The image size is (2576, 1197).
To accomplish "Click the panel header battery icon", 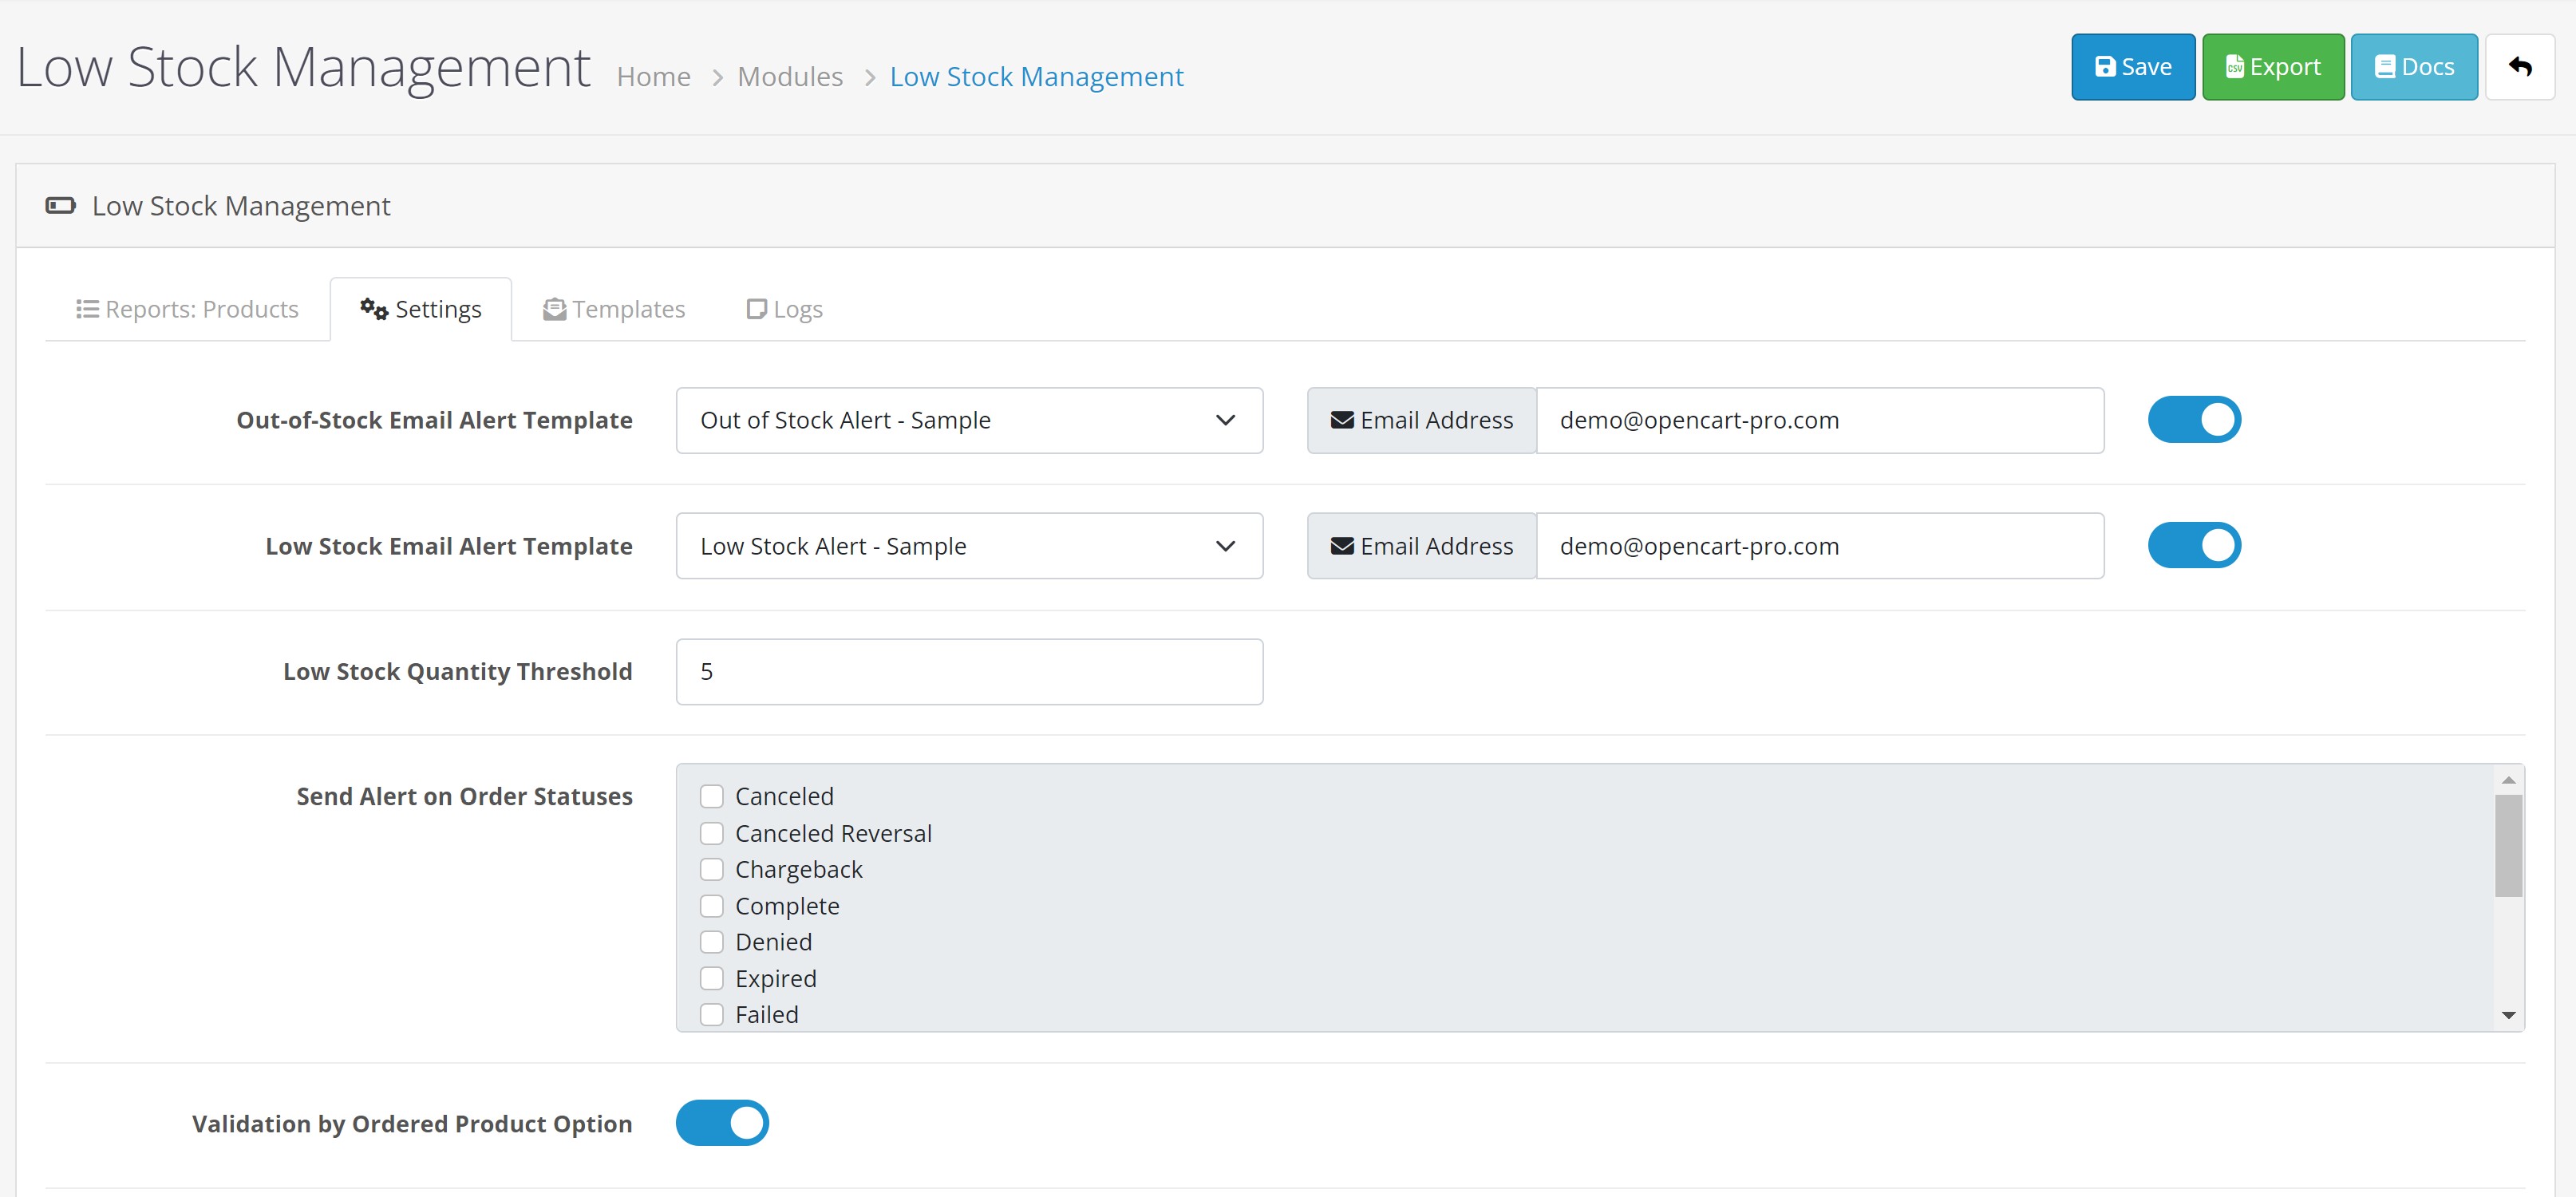I will 60,206.
